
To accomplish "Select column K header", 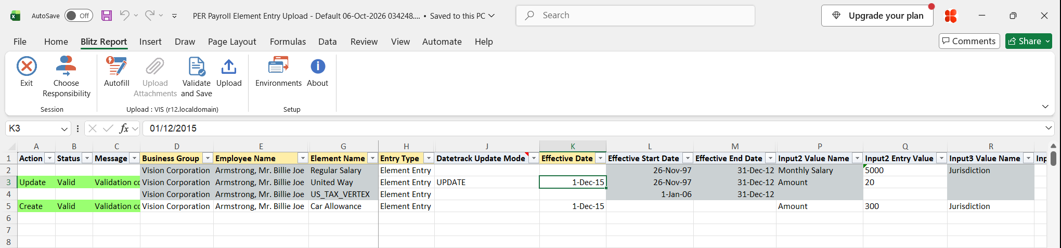I will point(573,147).
